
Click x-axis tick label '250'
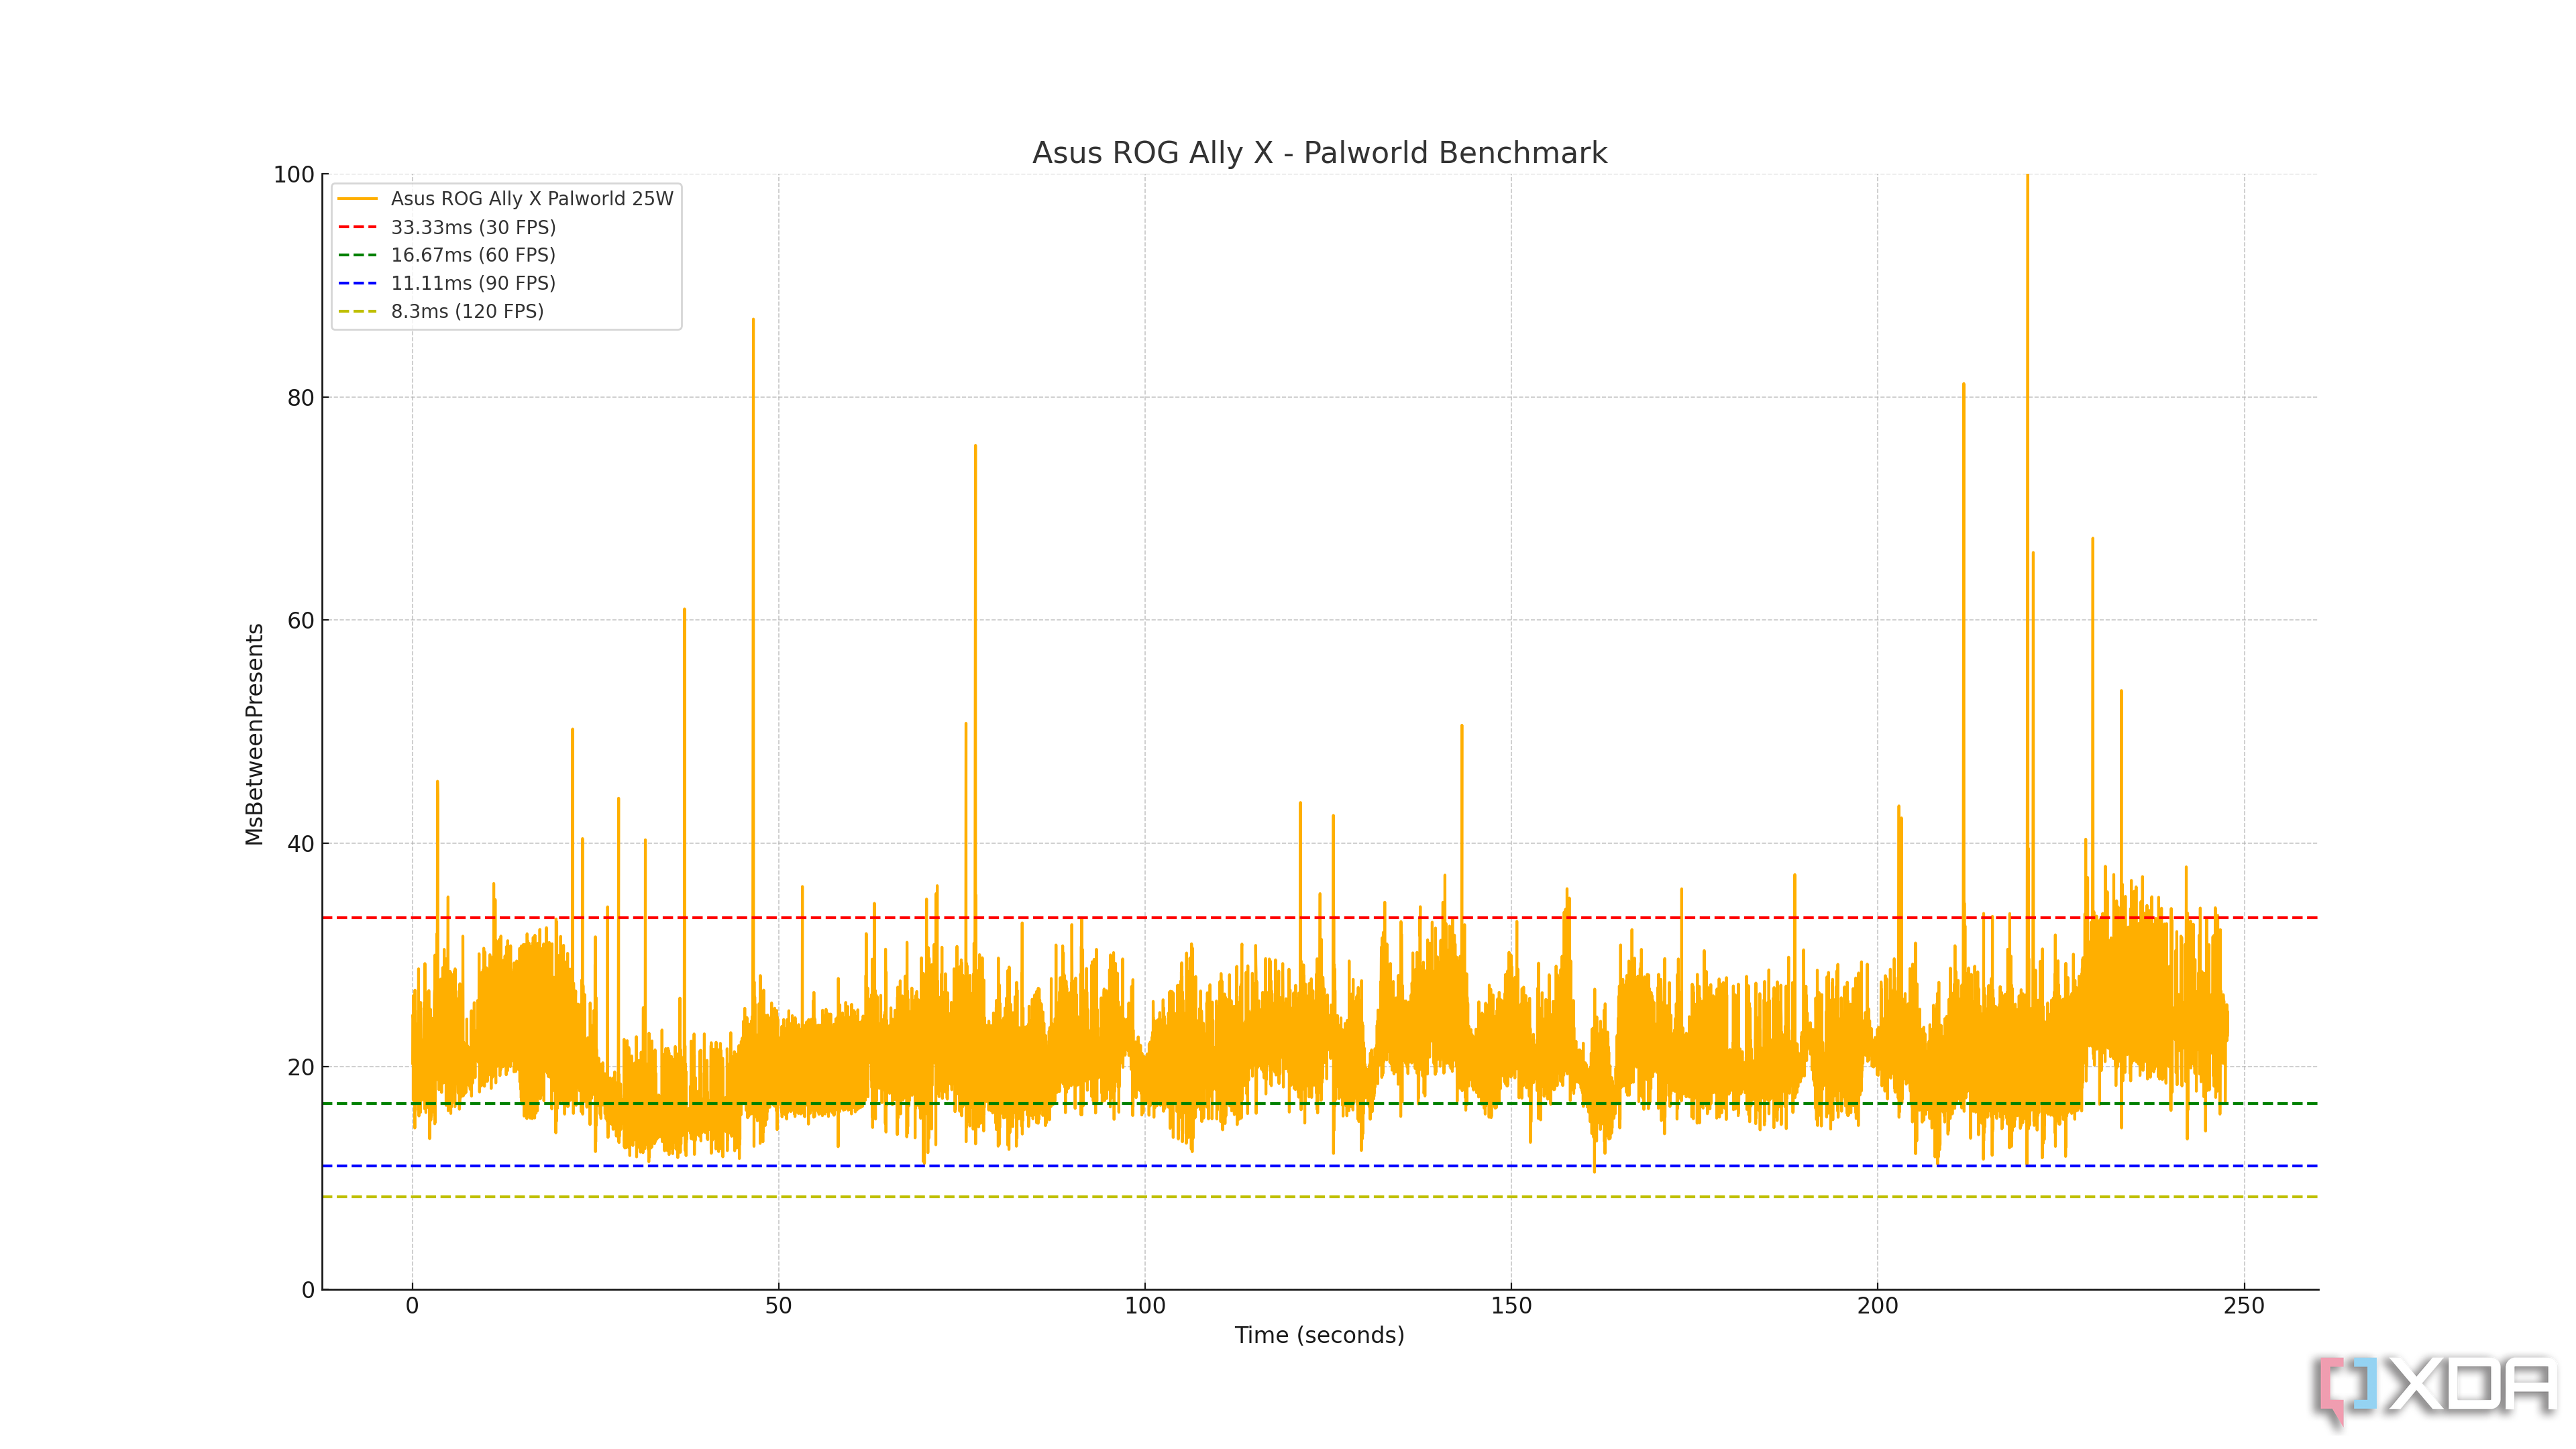tap(2244, 1306)
